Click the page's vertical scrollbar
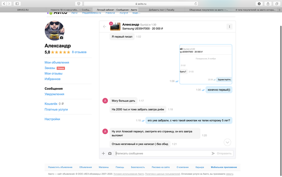 click(281, 100)
